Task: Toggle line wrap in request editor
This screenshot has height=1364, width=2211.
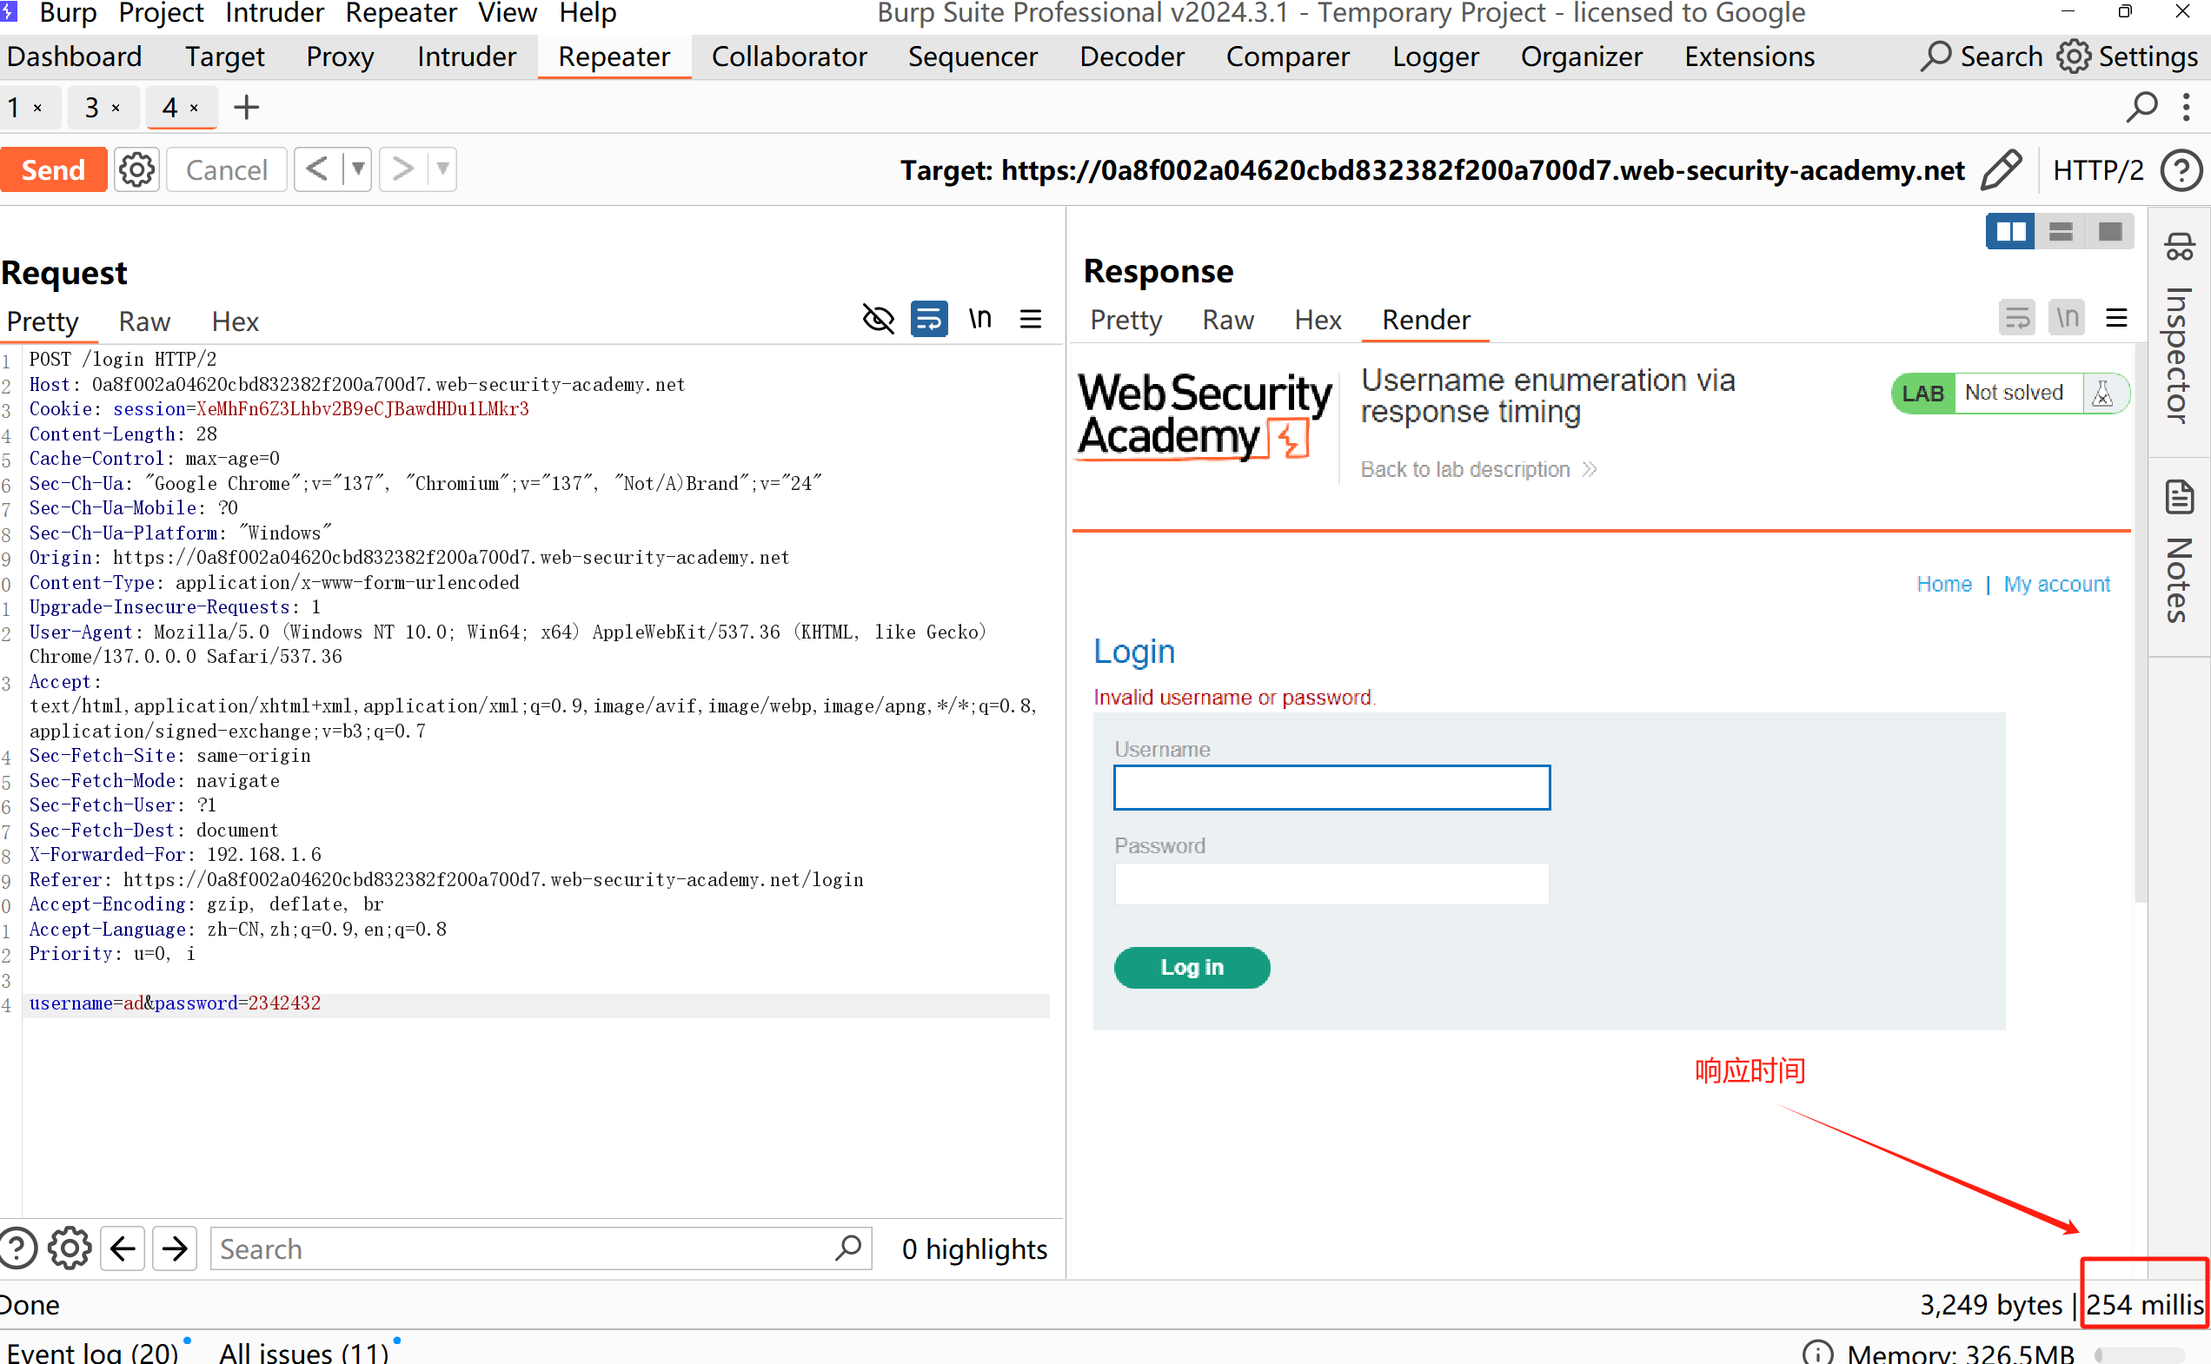Action: click(x=928, y=319)
